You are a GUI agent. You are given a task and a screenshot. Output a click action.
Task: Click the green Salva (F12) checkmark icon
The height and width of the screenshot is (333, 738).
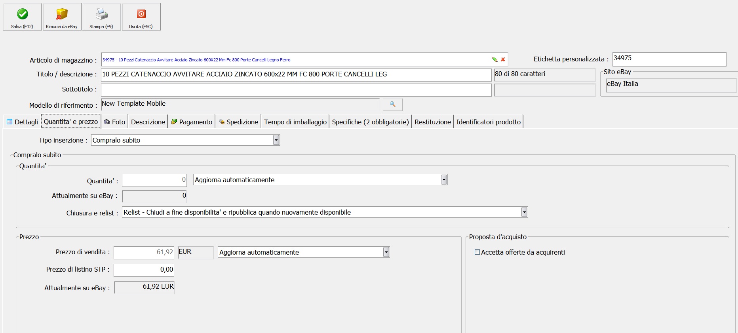click(x=23, y=14)
